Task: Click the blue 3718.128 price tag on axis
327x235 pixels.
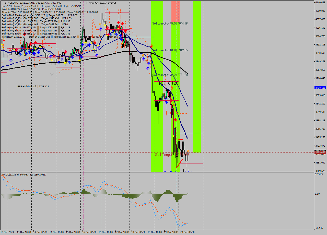Action: [320, 88]
